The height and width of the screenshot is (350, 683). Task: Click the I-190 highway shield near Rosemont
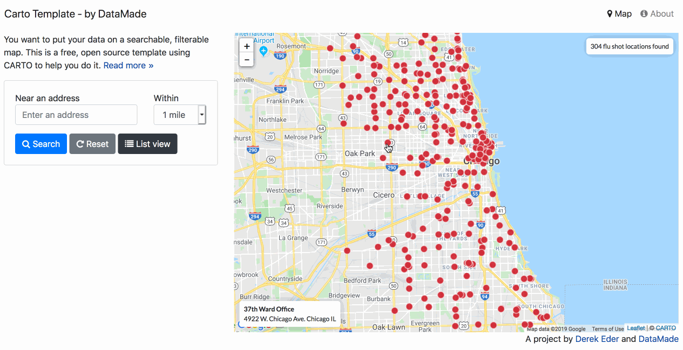coord(280,55)
